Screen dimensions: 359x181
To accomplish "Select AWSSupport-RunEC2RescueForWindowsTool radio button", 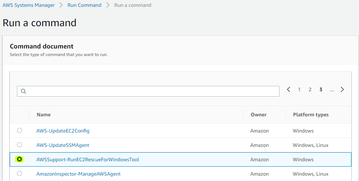I will (x=19, y=159).
